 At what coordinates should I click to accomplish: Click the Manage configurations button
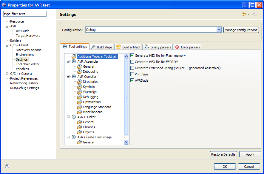point(241,30)
